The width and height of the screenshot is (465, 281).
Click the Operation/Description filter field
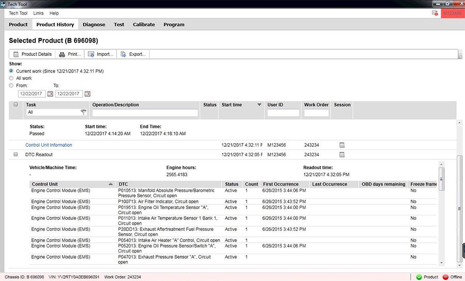click(145, 113)
